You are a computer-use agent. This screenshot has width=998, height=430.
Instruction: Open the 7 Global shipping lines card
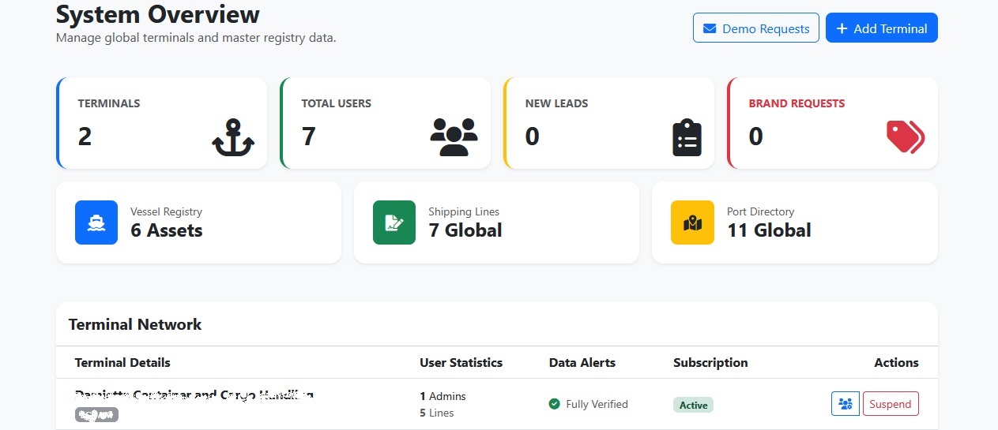pyautogui.click(x=496, y=222)
